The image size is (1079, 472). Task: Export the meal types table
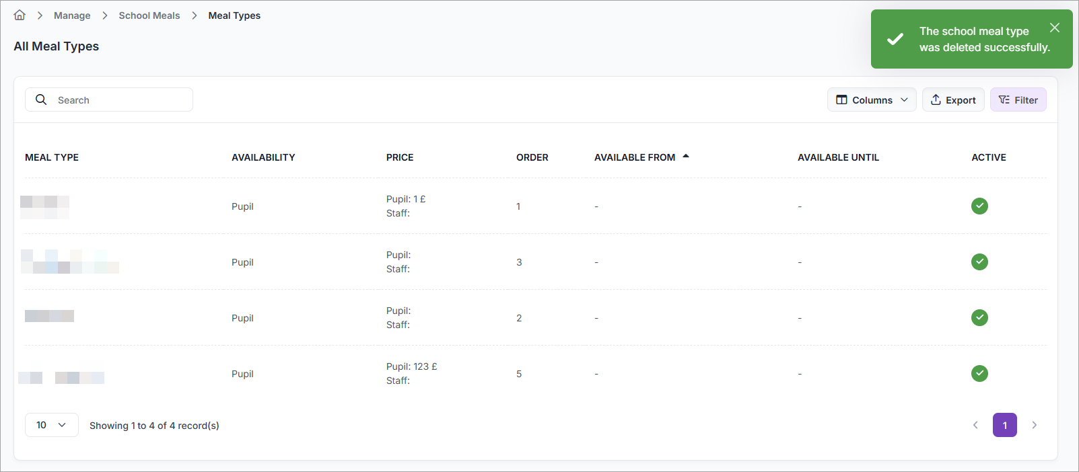tap(953, 100)
